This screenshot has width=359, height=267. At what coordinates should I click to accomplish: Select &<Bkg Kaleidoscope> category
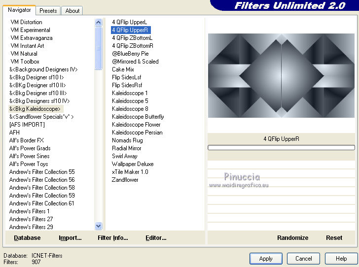35,109
